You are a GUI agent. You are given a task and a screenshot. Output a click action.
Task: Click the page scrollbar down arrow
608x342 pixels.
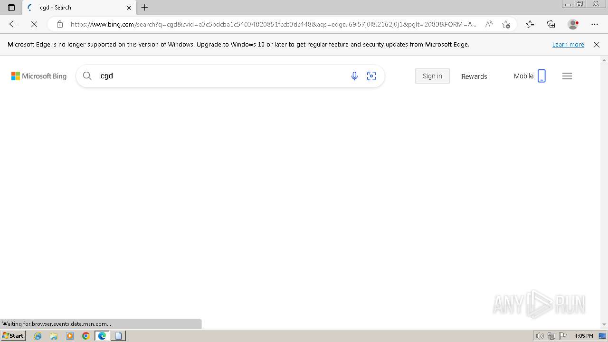tap(604, 324)
